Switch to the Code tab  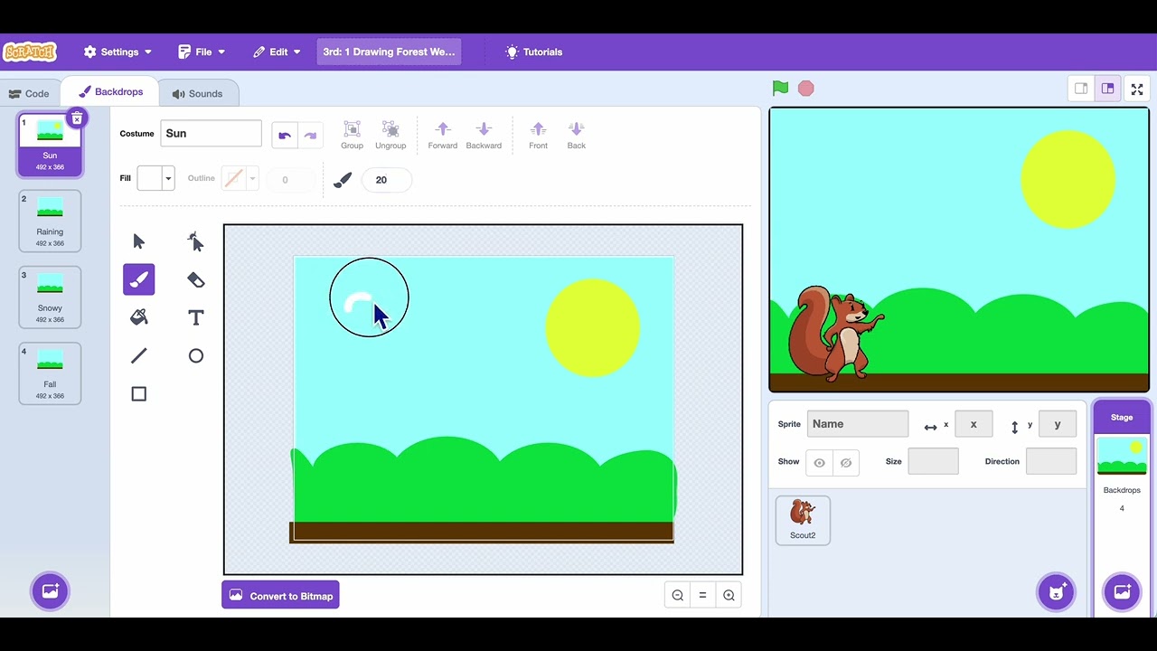30,93
